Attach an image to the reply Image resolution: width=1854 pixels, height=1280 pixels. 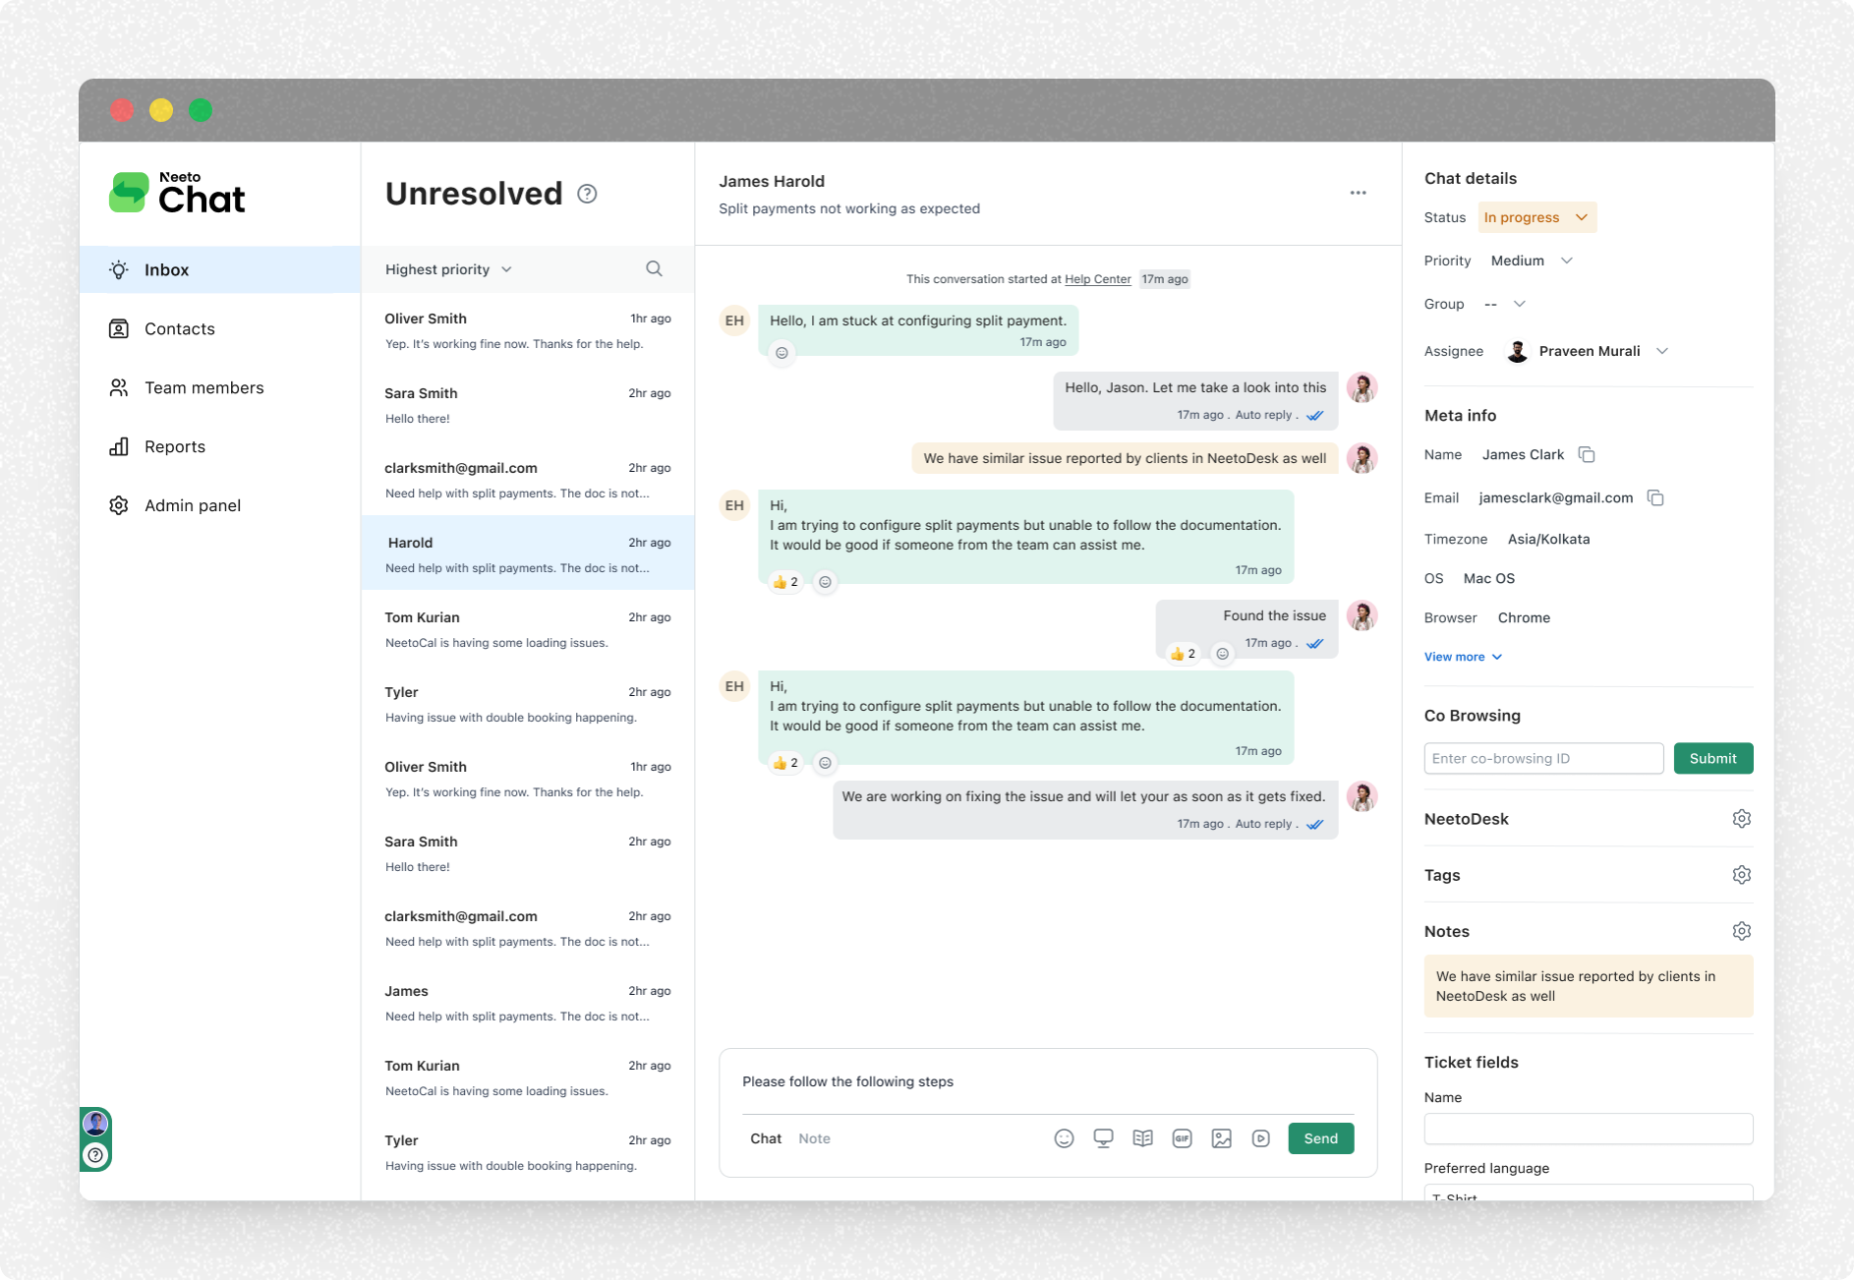click(1221, 1138)
